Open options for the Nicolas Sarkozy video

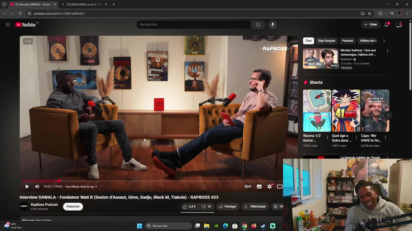[x=387, y=51]
